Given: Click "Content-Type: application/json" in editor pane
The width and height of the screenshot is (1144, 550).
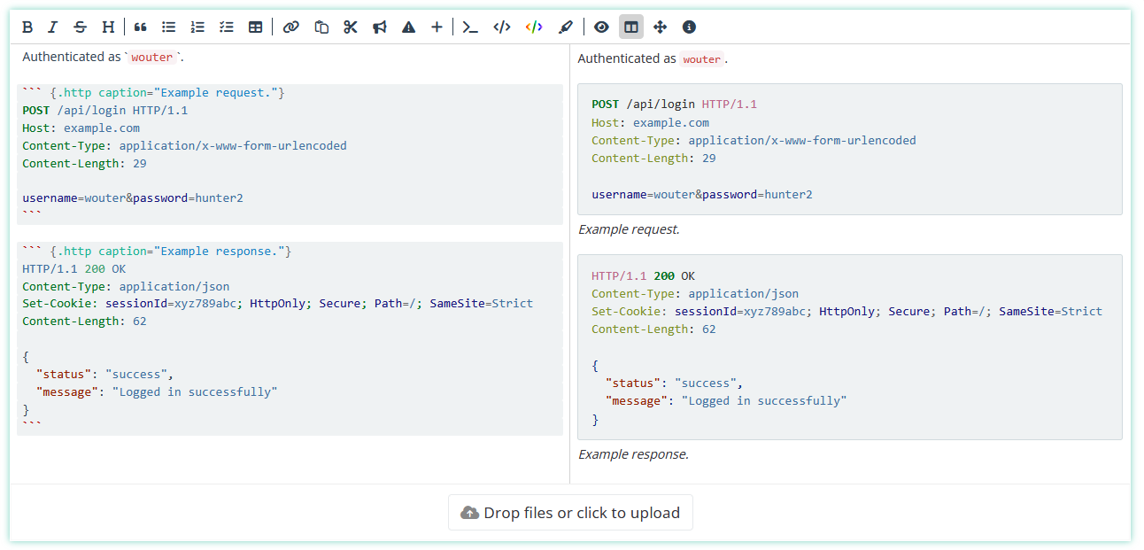Looking at the screenshot, I should [126, 287].
